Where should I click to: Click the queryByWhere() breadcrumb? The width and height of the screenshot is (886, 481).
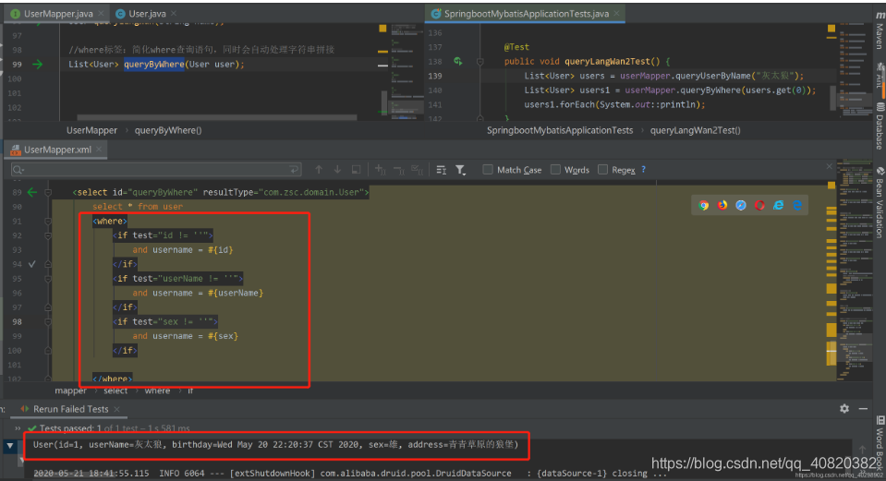pyautogui.click(x=168, y=130)
